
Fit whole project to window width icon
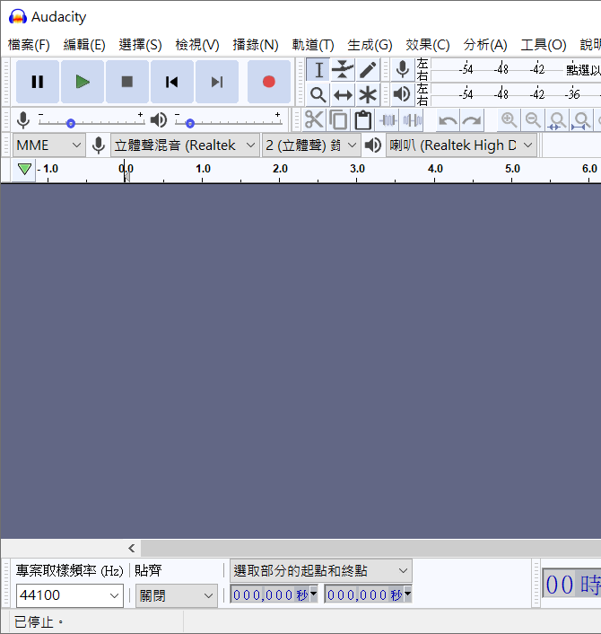click(x=581, y=120)
